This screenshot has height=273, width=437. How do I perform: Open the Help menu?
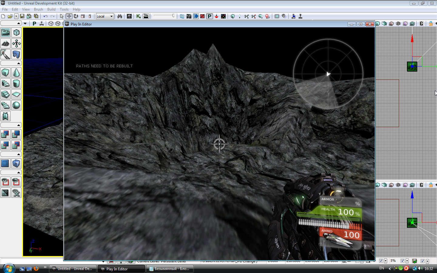(x=76, y=9)
